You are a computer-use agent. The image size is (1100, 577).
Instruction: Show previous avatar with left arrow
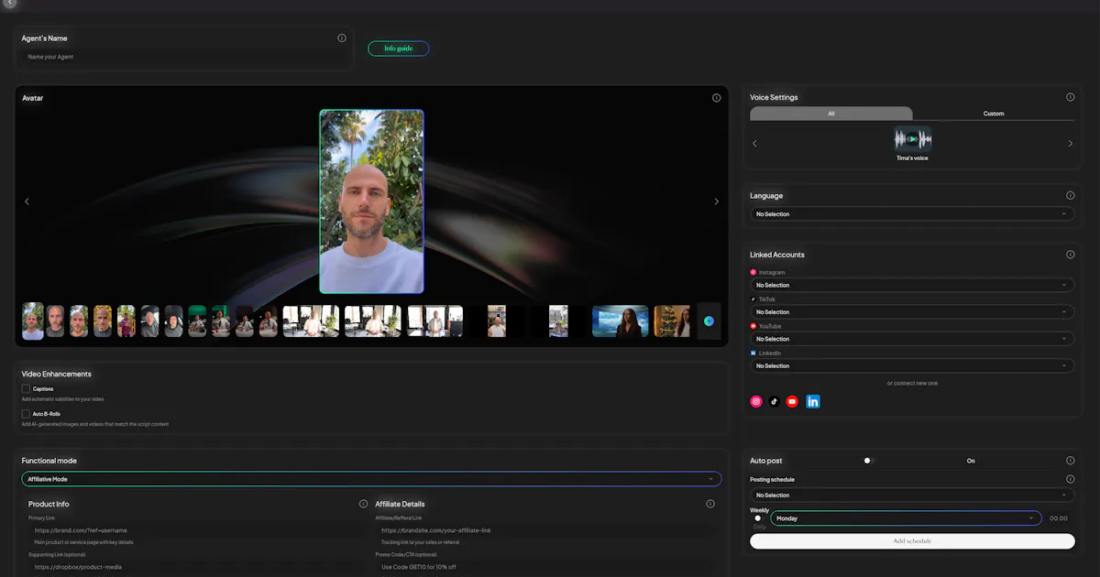coord(27,201)
